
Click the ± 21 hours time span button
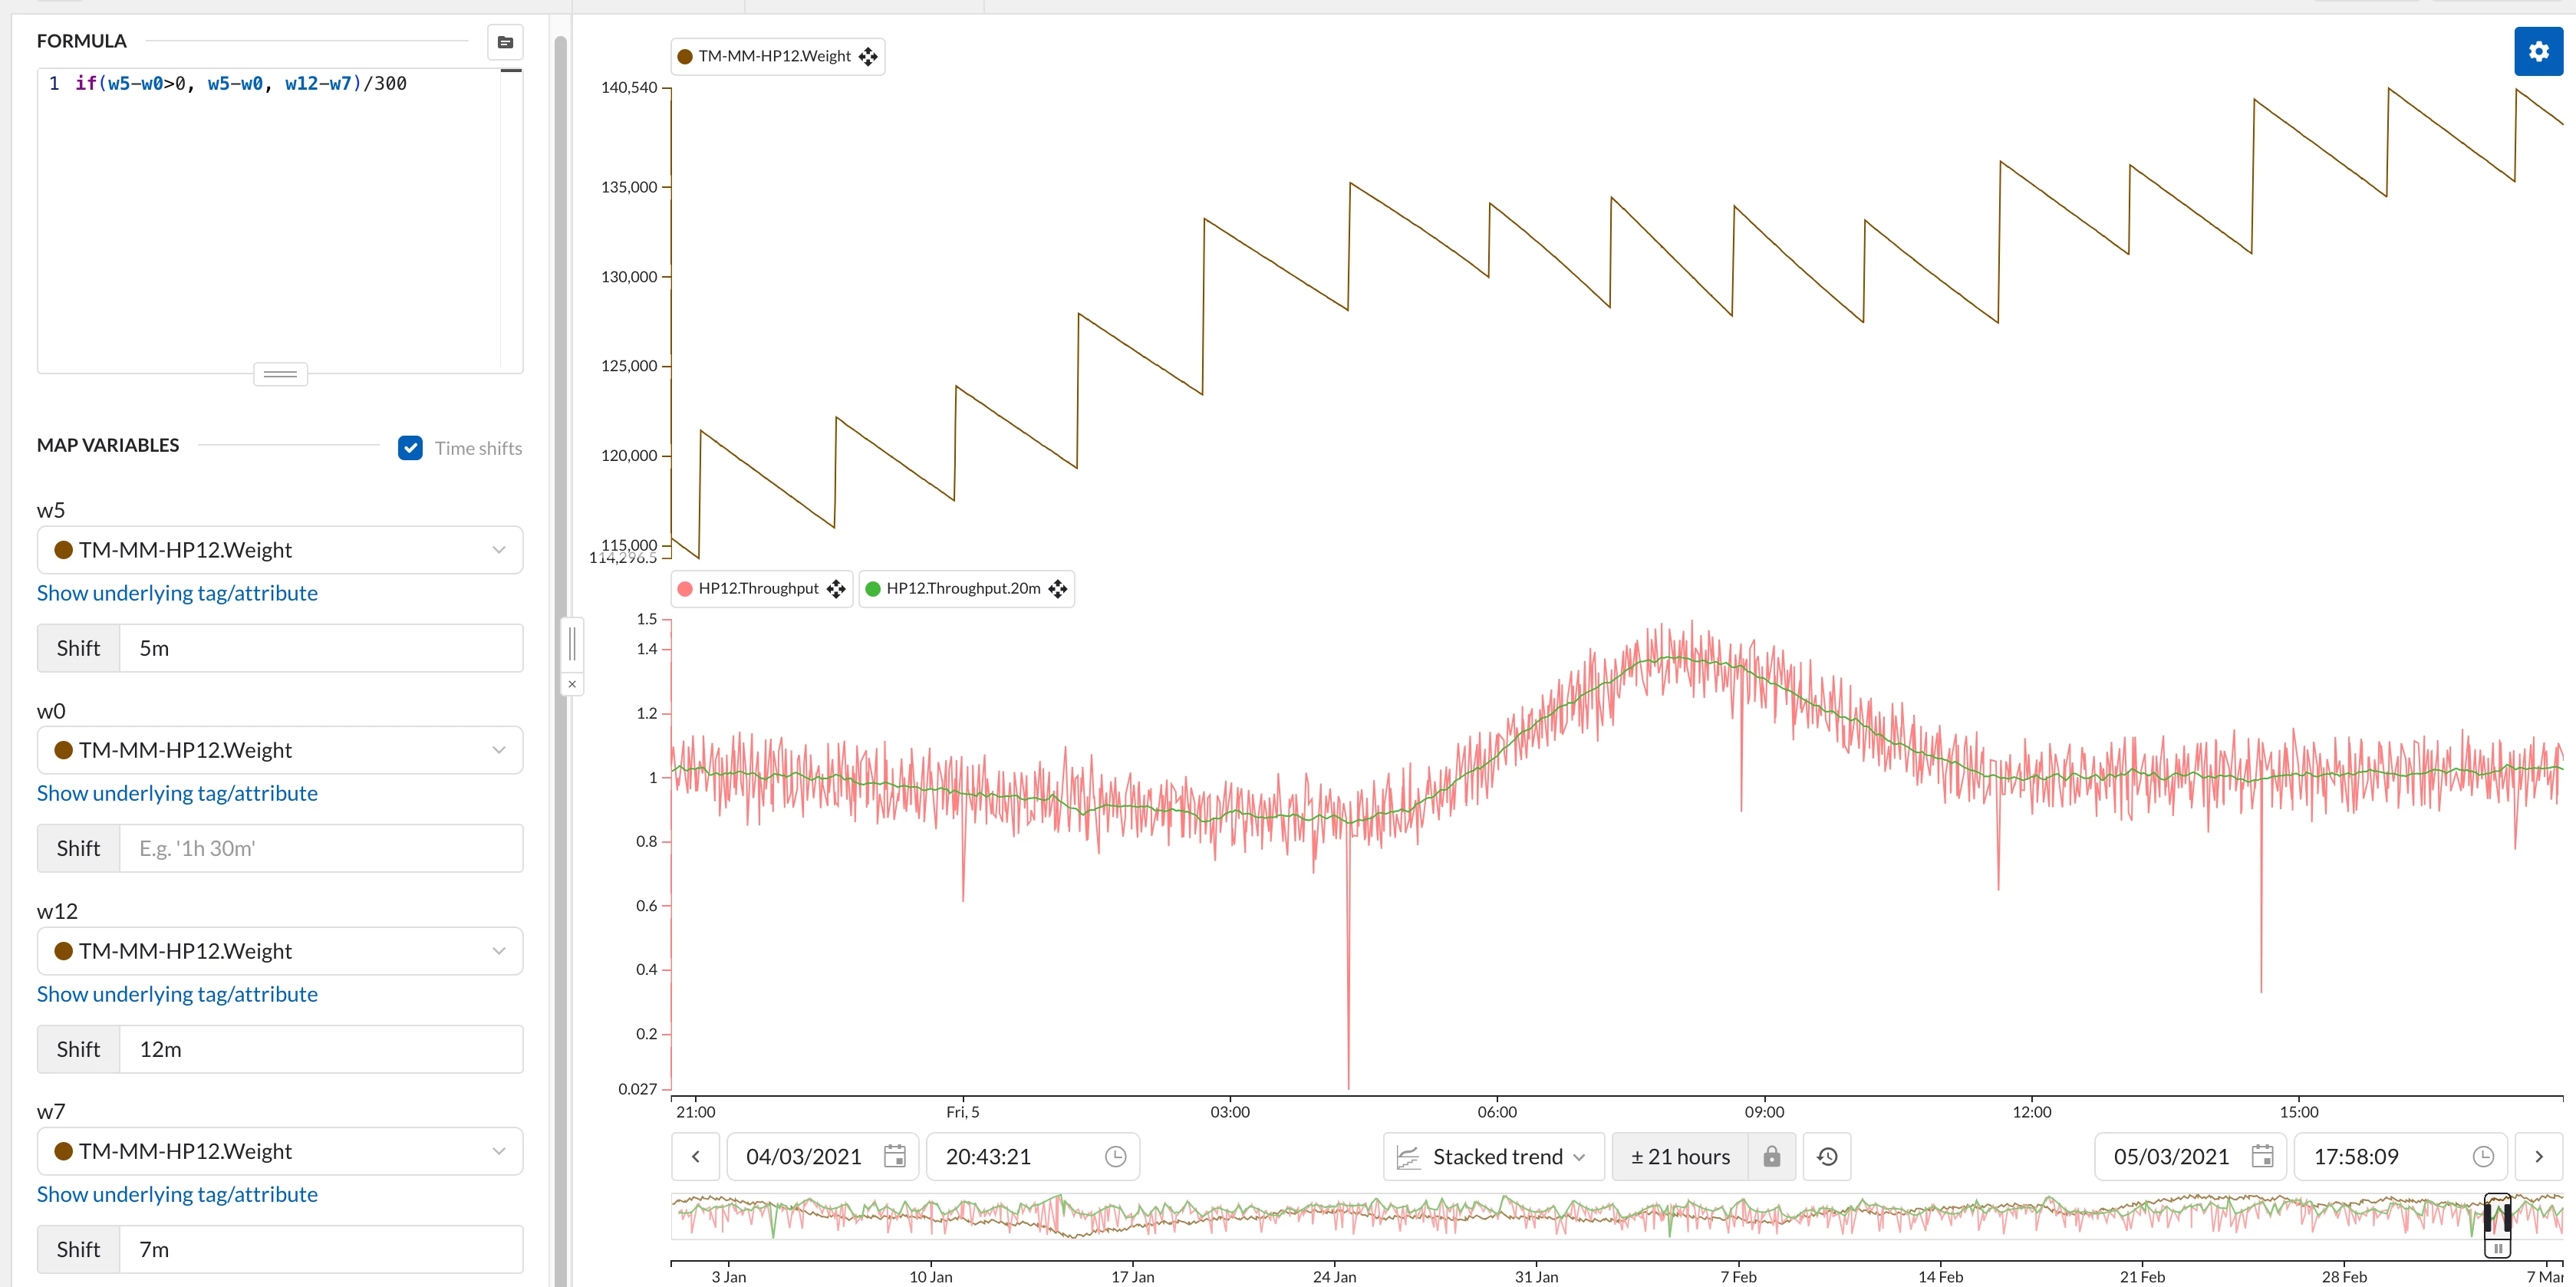[1679, 1156]
